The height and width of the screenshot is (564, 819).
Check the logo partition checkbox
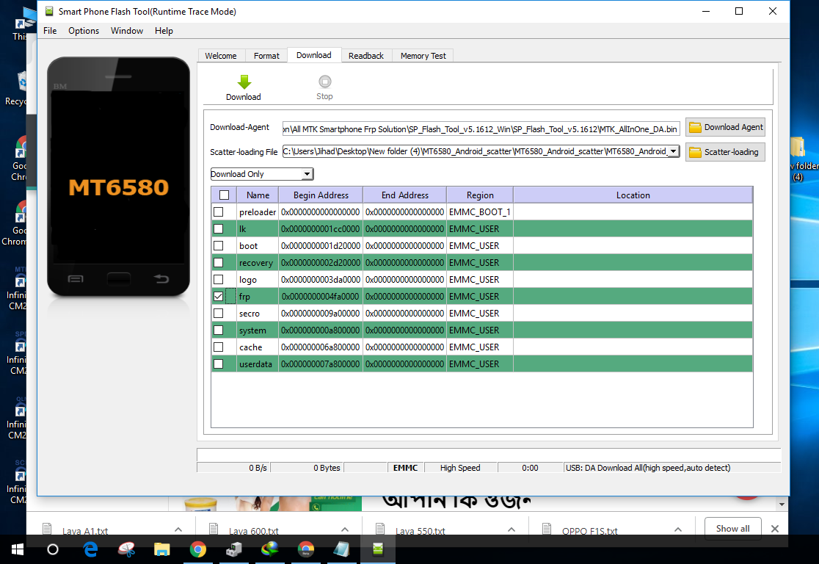point(219,279)
